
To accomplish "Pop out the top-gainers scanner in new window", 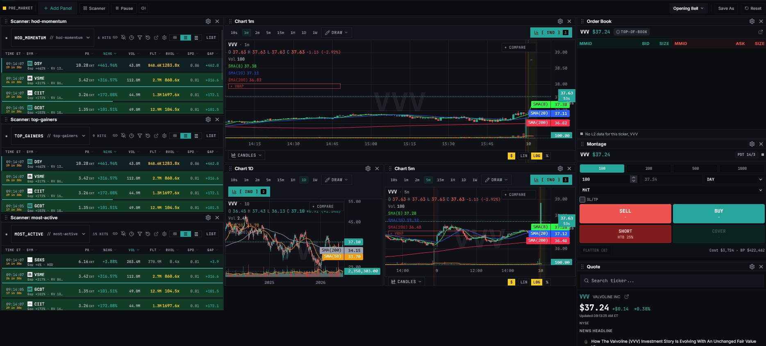I will 156,136.
